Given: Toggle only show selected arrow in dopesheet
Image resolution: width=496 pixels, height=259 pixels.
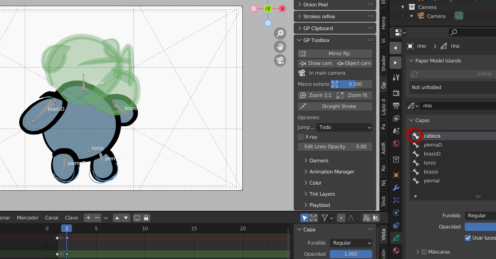Looking at the screenshot, I should 304,218.
